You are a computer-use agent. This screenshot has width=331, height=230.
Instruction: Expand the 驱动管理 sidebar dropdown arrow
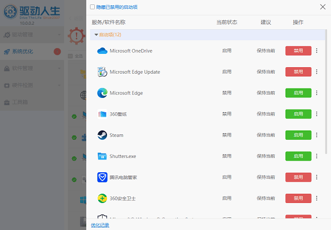pyautogui.click(x=60, y=35)
